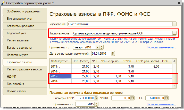Click the 2015 year spinner arrows
The image size is (184, 110).
tap(96, 104)
